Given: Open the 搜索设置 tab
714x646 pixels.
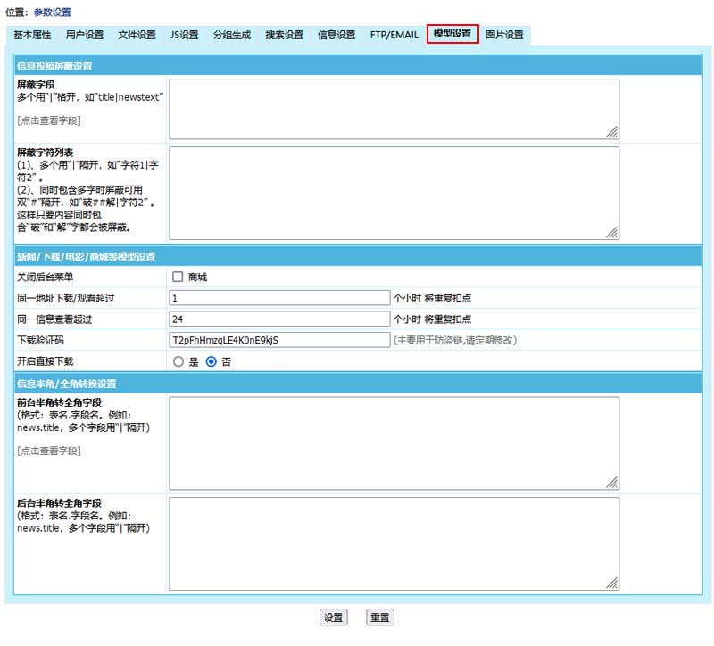Looking at the screenshot, I should point(284,35).
